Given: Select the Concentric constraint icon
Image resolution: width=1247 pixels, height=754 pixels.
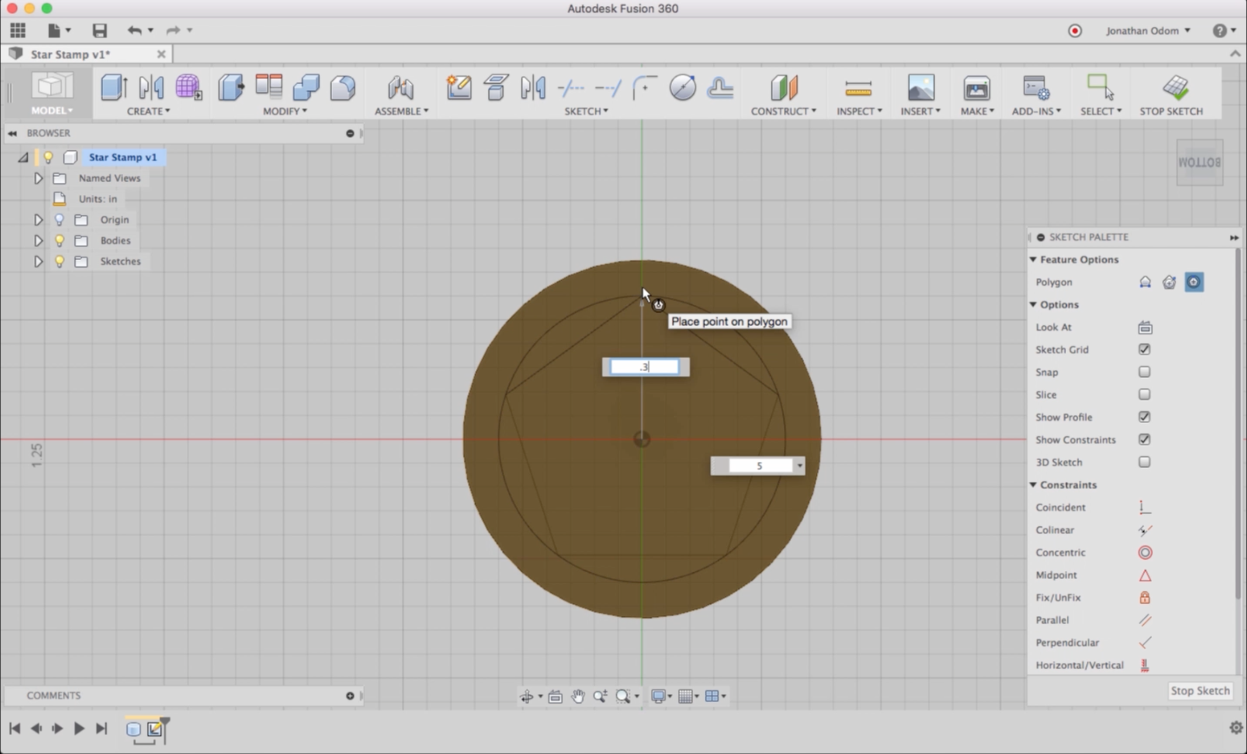Looking at the screenshot, I should [1145, 552].
